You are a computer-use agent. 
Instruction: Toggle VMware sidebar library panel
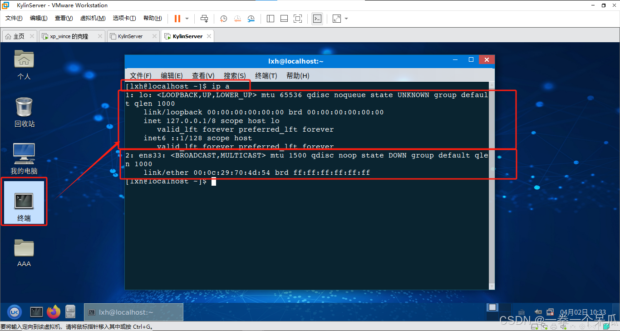pyautogui.click(x=271, y=19)
